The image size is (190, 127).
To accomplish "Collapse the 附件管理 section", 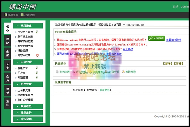I will click(28, 84).
